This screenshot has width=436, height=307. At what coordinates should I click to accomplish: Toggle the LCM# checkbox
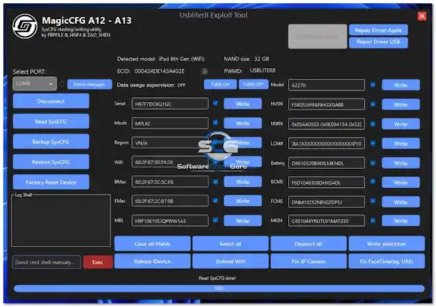[x=373, y=143]
